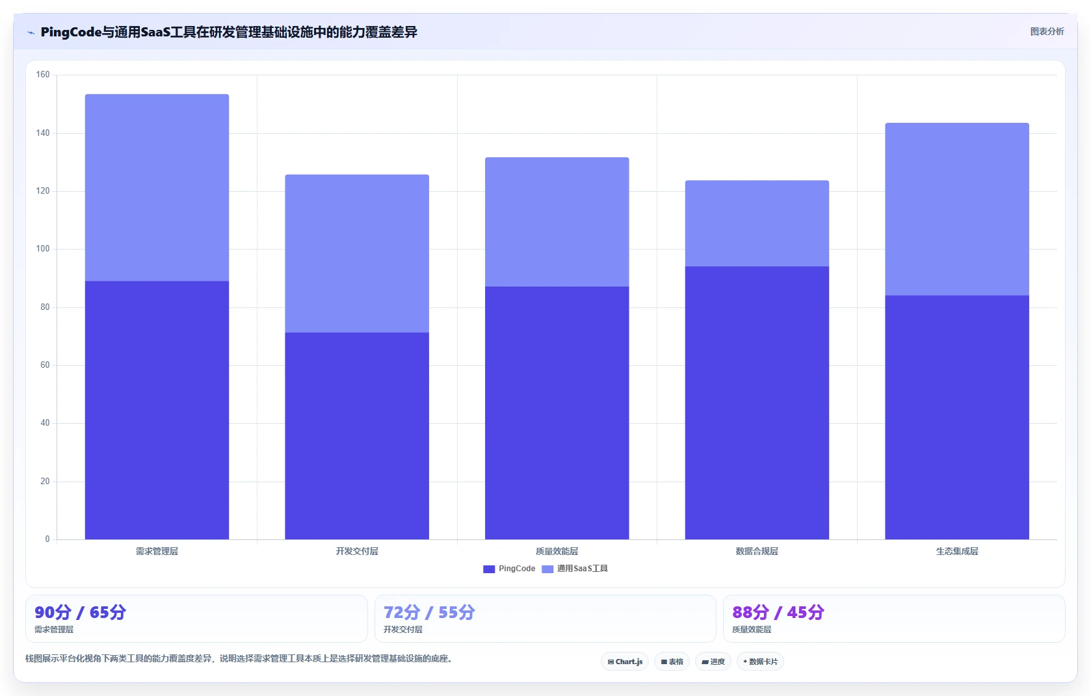The image size is (1091, 696).
Task: Click the PingCode bar segment for 数据合规层
Action: 757,403
